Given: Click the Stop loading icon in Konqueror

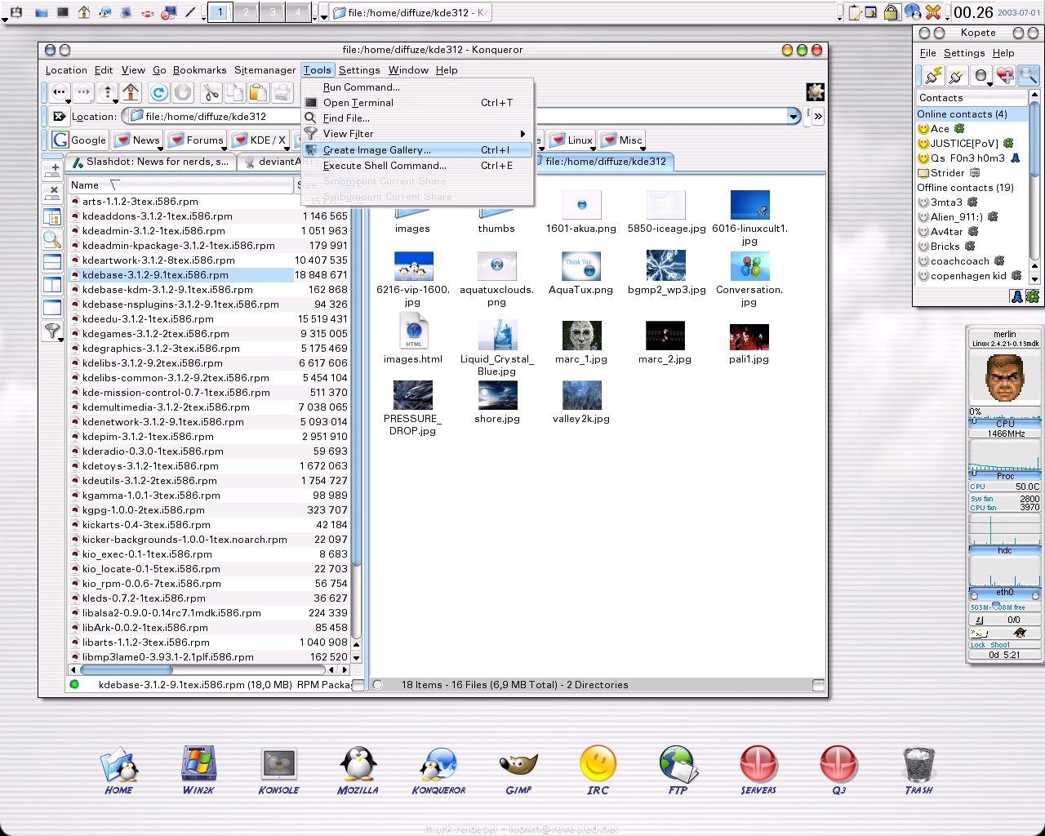Looking at the screenshot, I should coord(183,92).
